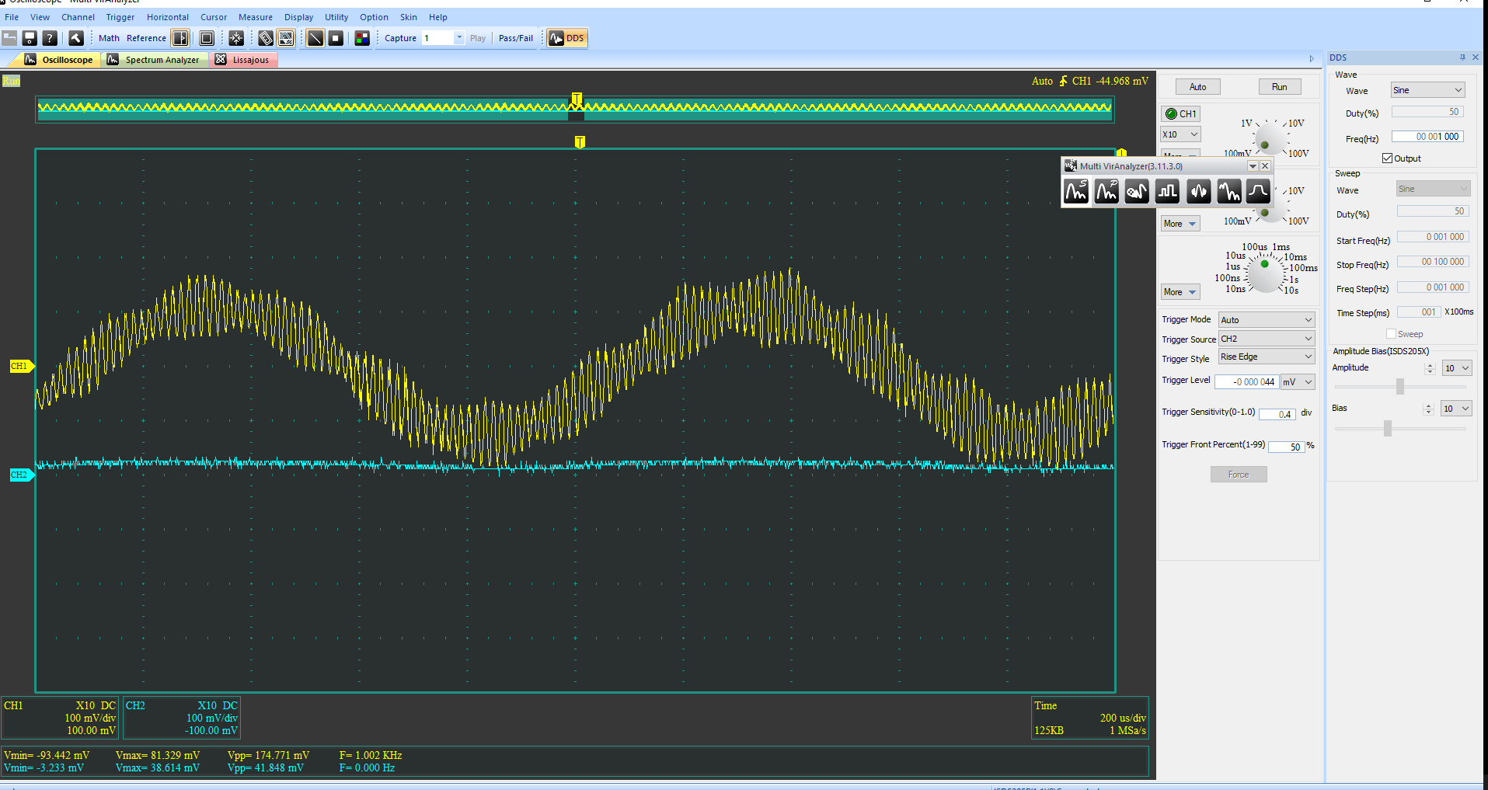The image size is (1488, 790).
Task: Open the floating toolbar options arrow
Action: pyautogui.click(x=1253, y=166)
